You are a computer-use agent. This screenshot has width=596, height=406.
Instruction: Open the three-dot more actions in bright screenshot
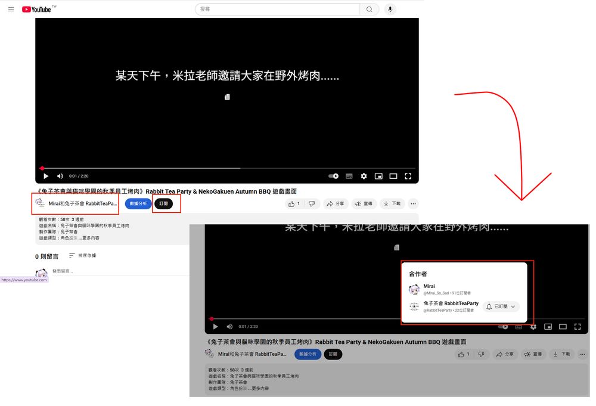tap(413, 204)
